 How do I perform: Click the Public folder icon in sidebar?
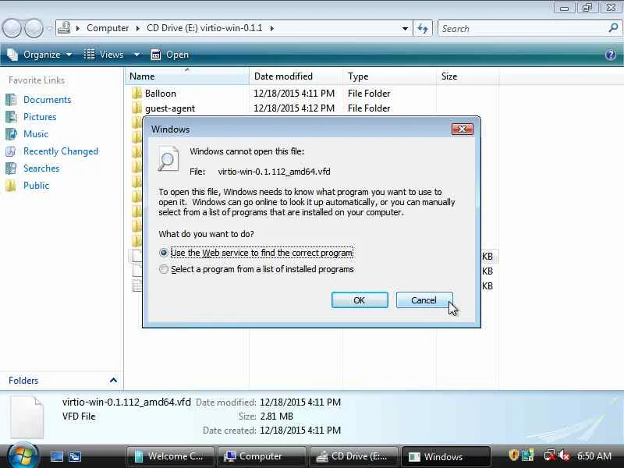[11, 186]
